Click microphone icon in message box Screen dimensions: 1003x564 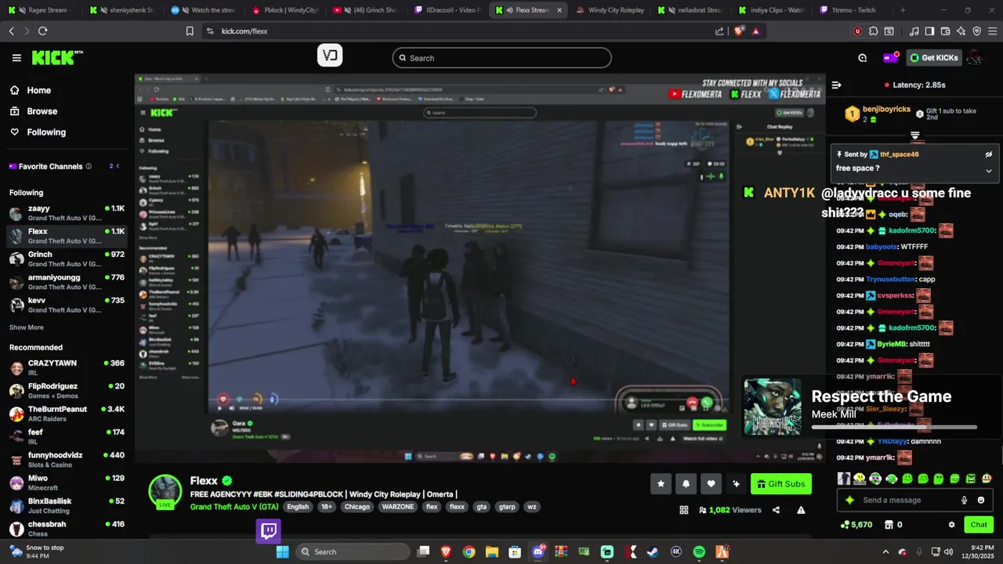tap(965, 500)
